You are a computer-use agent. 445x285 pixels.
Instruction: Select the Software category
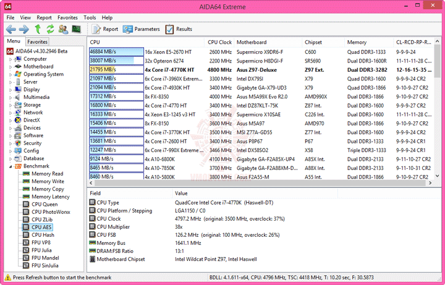[x=33, y=135]
